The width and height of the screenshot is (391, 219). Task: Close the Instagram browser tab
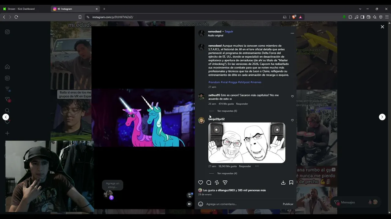tap(97, 9)
